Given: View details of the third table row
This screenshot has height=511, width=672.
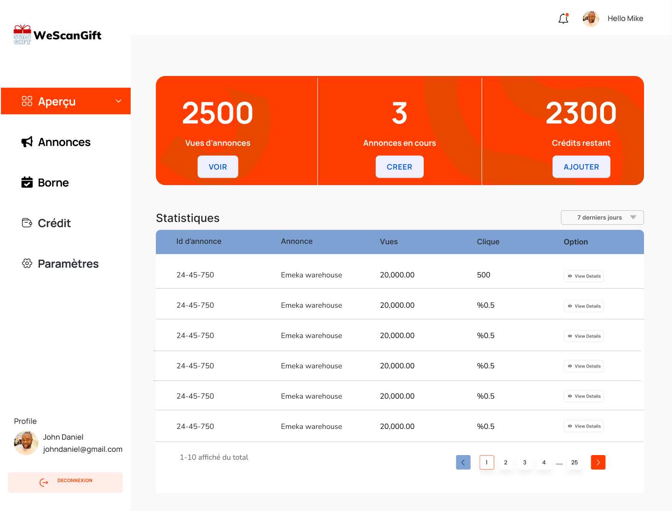Looking at the screenshot, I should (x=584, y=336).
